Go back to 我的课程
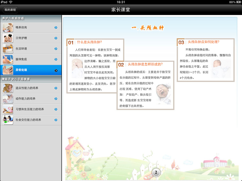This screenshot has width=242, height=181. tap(10, 10)
